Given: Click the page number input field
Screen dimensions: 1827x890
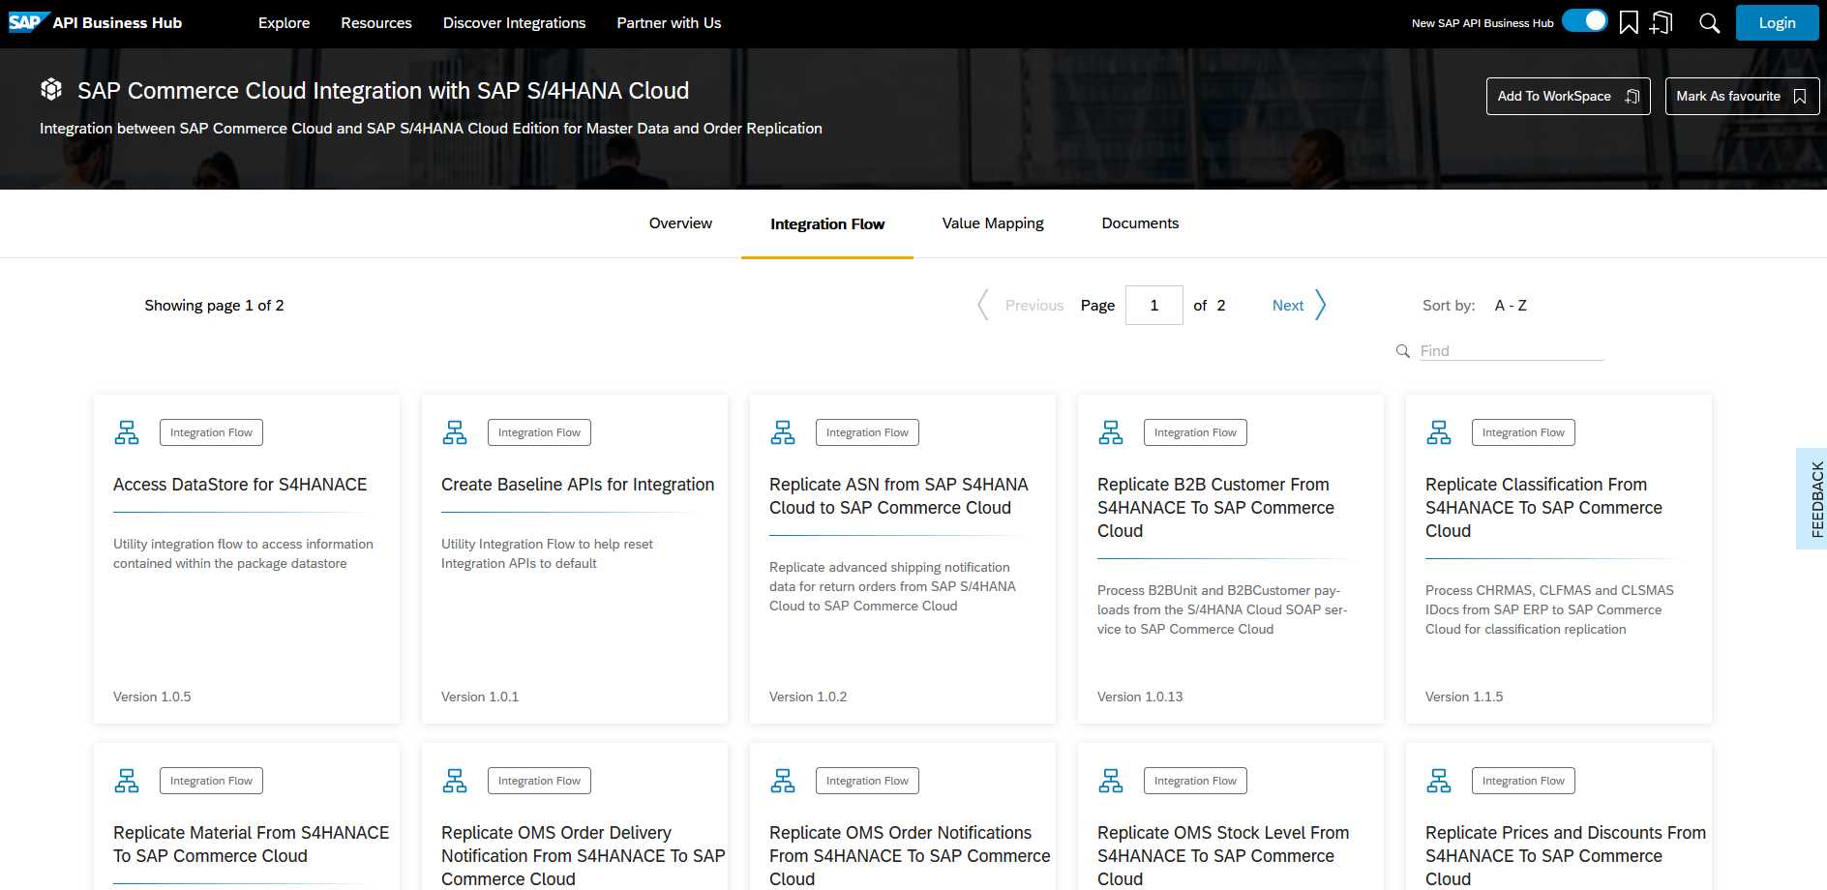Looking at the screenshot, I should pyautogui.click(x=1153, y=305).
